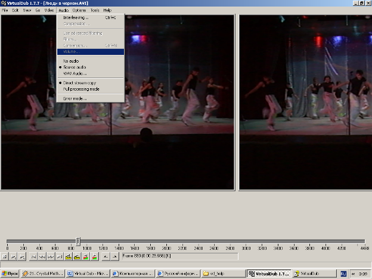Click the Mark in selection start button
The height and width of the screenshot is (279, 372).
point(106,256)
